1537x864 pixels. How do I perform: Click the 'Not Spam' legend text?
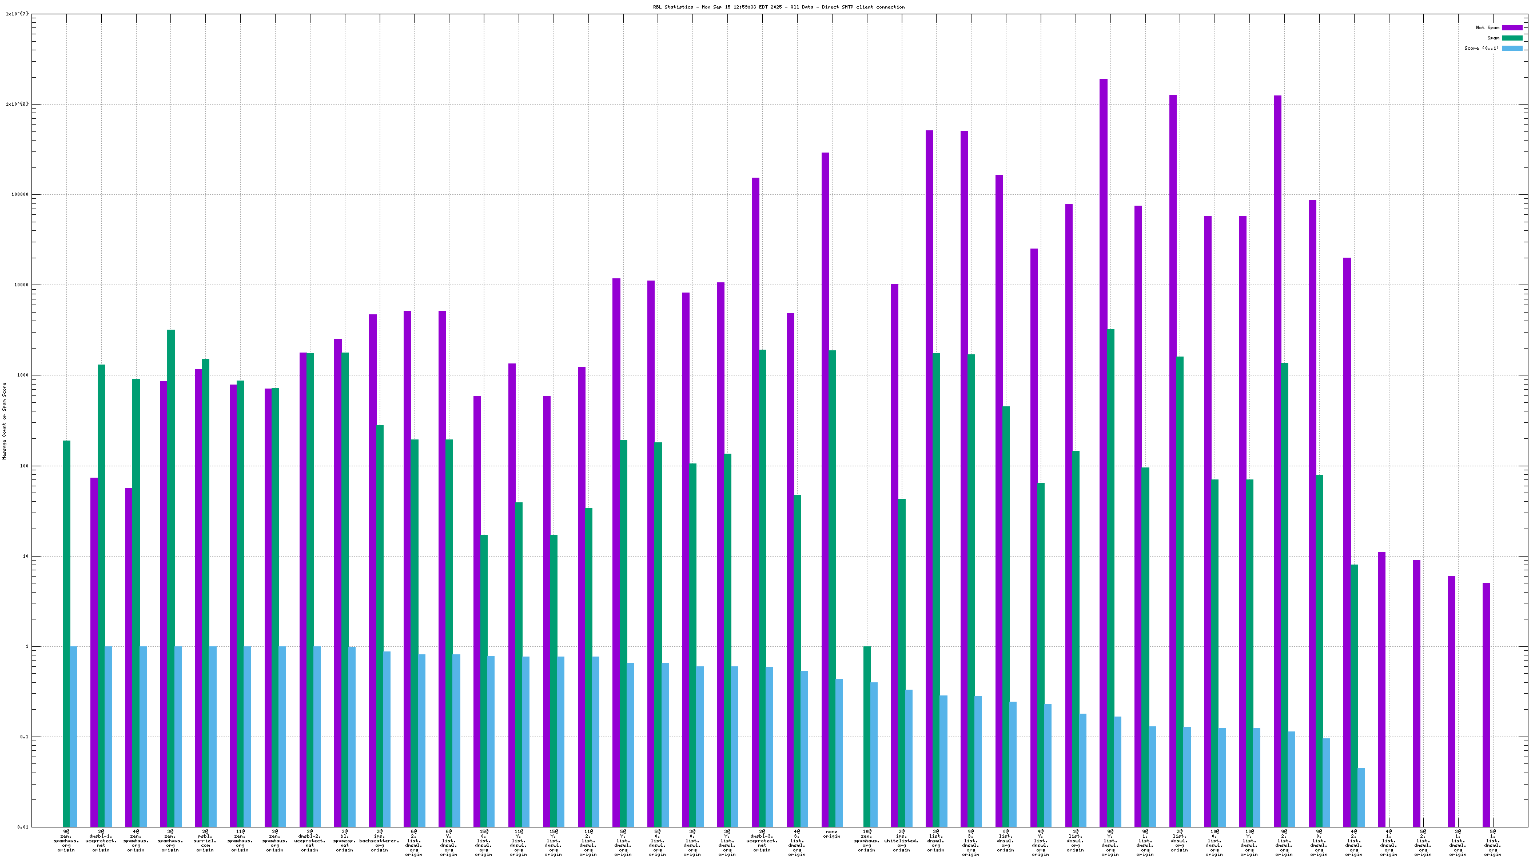(x=1487, y=27)
